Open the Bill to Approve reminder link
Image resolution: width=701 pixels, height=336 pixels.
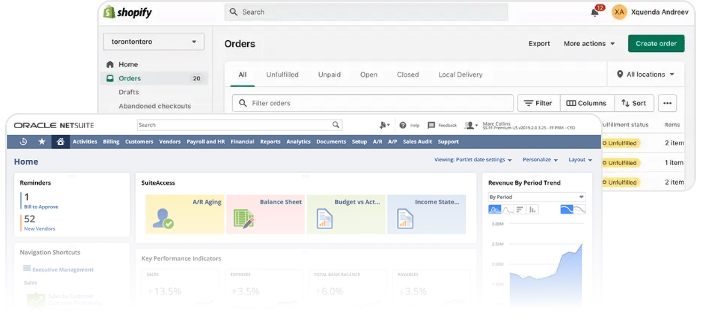coord(41,207)
